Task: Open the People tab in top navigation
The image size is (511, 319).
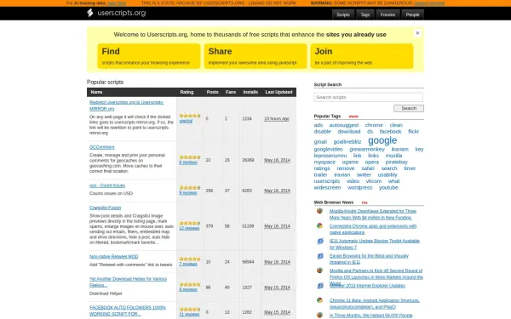Action: tap(412, 14)
